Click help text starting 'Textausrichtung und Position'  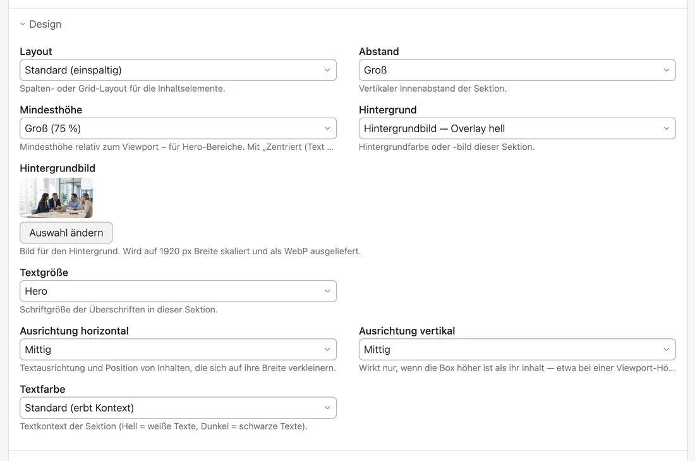(x=178, y=368)
